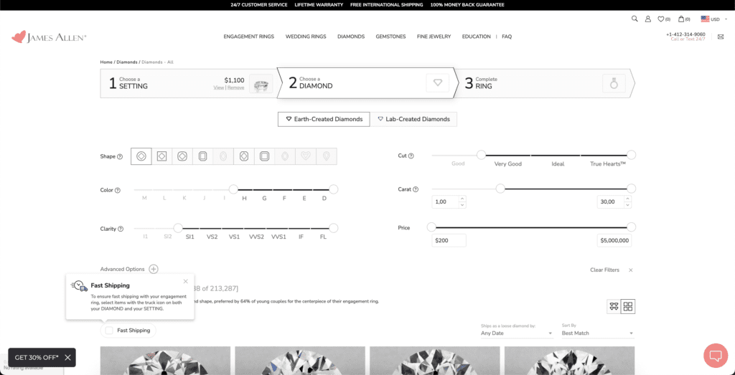The height and width of the screenshot is (375, 735).
Task: Switch to the diamonds comparison view icon
Action: [x=614, y=307]
